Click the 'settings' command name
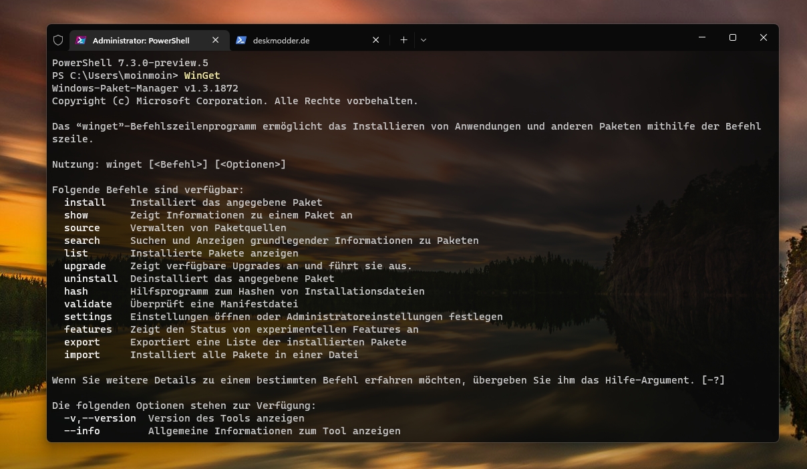Viewport: 807px width, 469px height. coord(88,317)
